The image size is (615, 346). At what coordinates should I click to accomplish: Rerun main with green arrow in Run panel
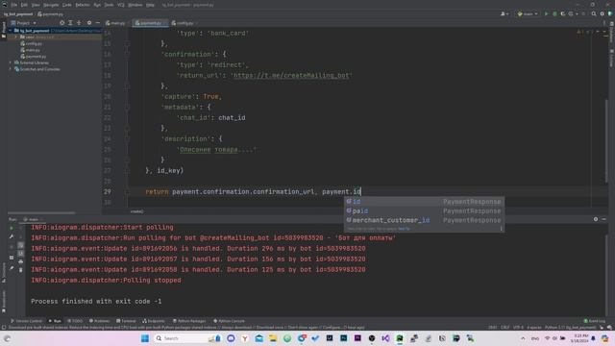point(12,228)
